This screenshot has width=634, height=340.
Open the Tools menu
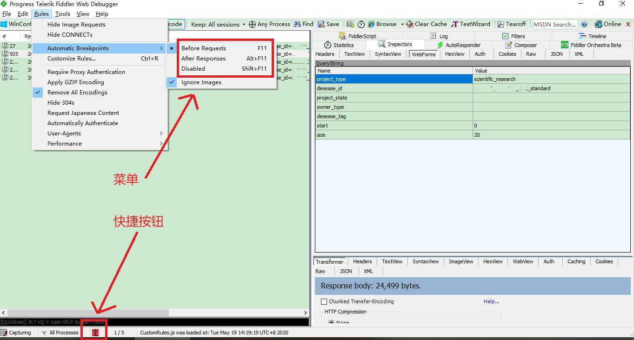[x=63, y=14]
